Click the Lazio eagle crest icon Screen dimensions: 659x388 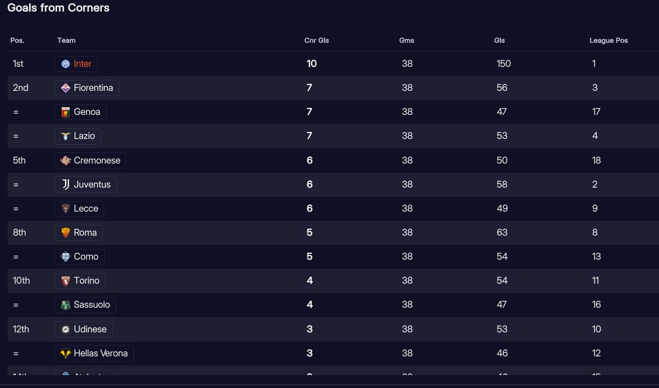[x=66, y=136]
